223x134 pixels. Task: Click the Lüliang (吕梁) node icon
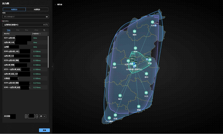point(114,64)
